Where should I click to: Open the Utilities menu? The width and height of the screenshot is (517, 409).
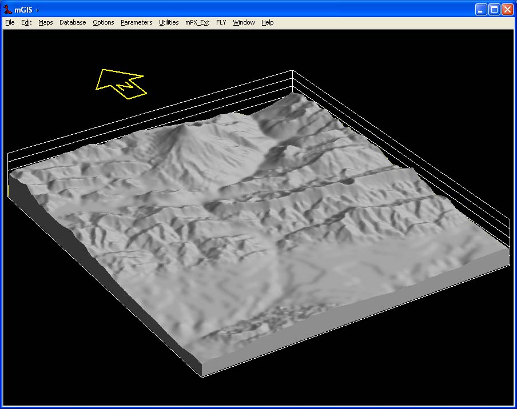[x=169, y=22]
